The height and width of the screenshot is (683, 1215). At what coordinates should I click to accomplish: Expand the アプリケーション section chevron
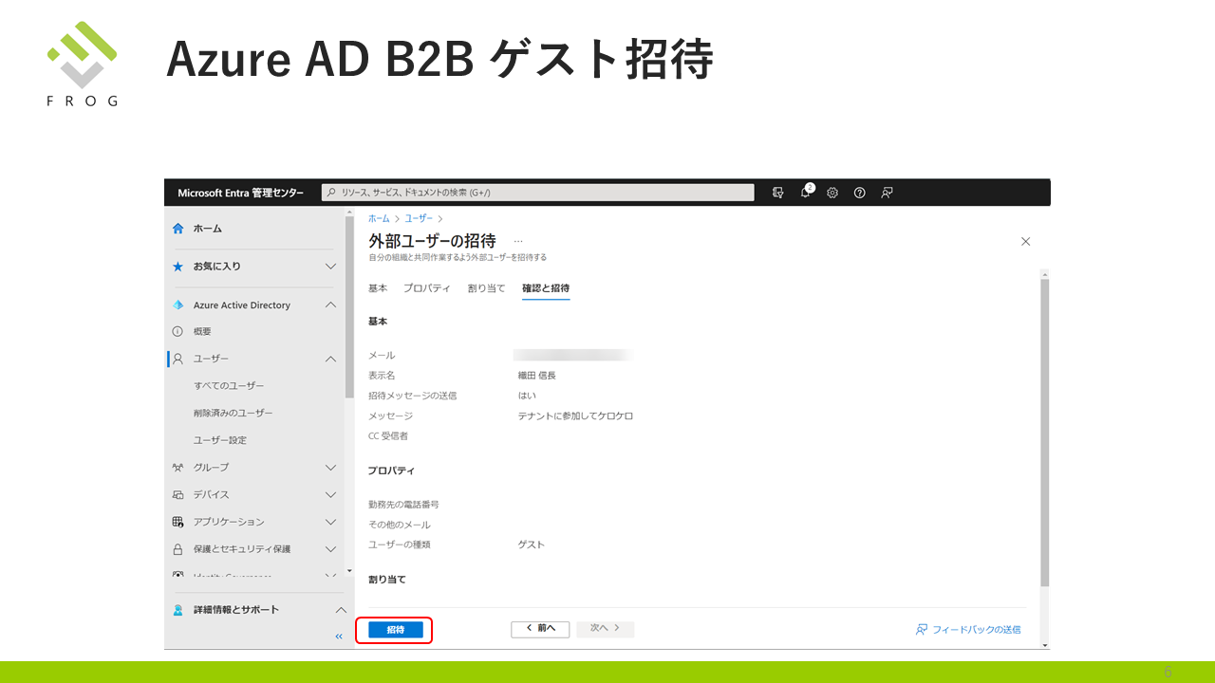coord(330,522)
